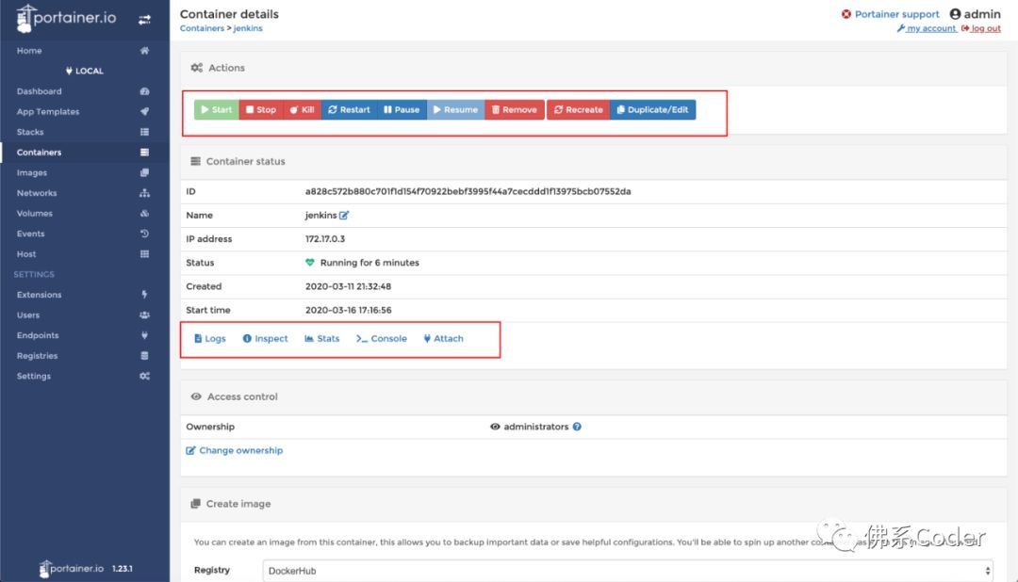Attach to the container
This screenshot has width=1018, height=582.
[443, 339]
